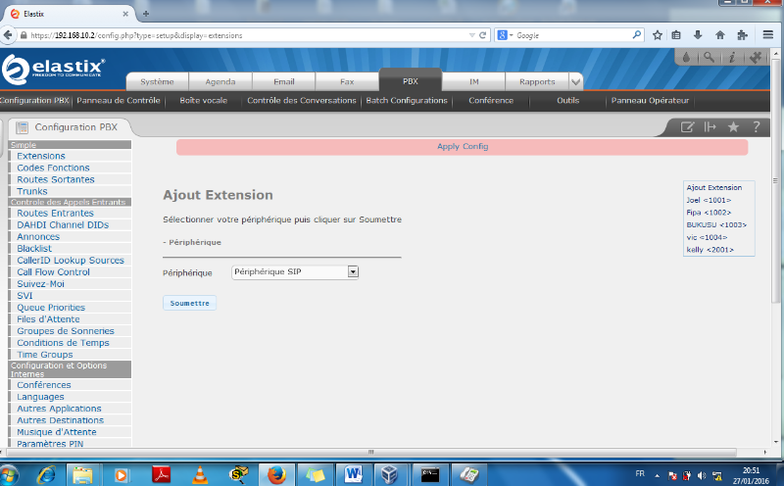Open the Panneau Opérateur menu item
The width and height of the screenshot is (784, 486).
pos(650,101)
